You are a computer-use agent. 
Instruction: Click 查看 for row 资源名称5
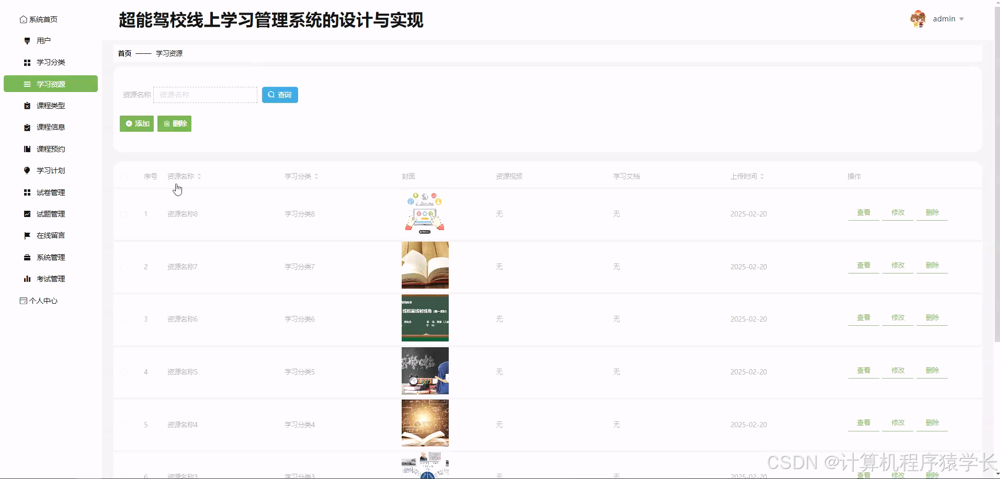pyautogui.click(x=863, y=370)
